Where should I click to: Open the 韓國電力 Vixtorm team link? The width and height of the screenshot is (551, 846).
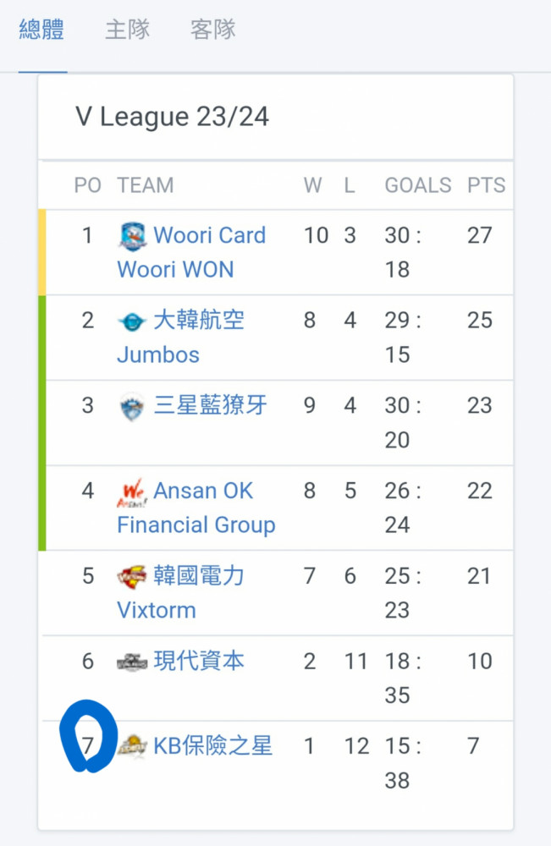tap(181, 593)
